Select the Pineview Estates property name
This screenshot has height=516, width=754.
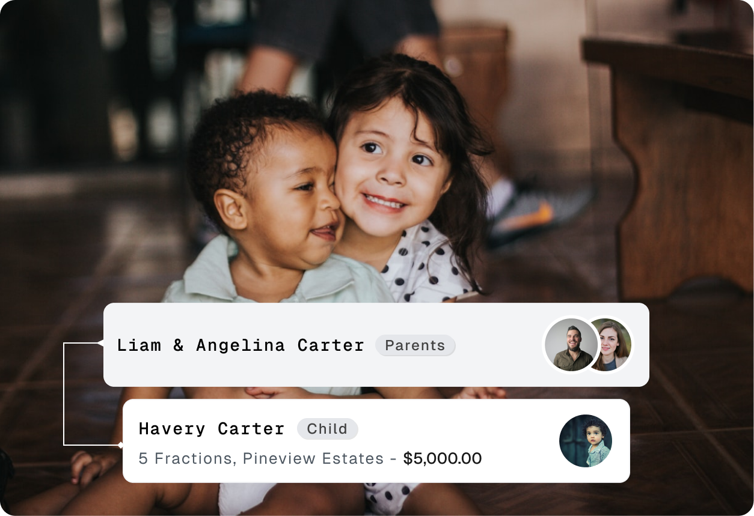313,459
